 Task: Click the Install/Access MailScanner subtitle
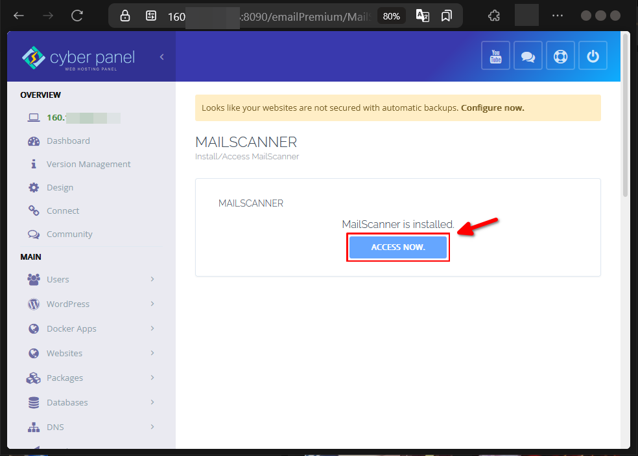[247, 157]
